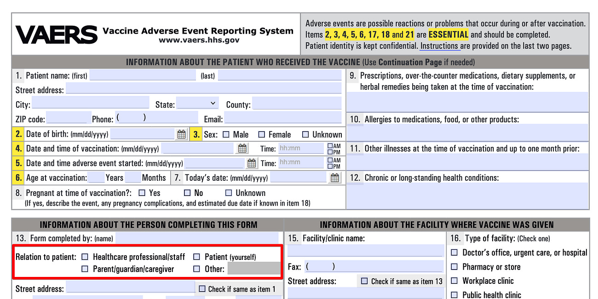Check 'same as item 13' facility box
Image resolution: width=598 pixels, height=299 pixels.
(x=364, y=281)
